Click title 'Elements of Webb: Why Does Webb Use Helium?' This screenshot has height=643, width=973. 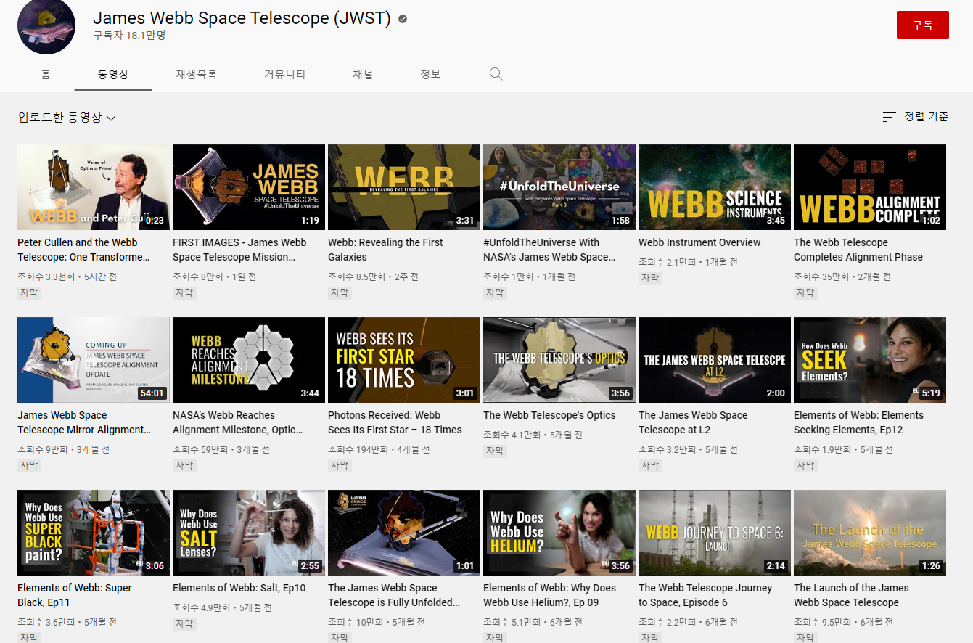[x=549, y=595]
